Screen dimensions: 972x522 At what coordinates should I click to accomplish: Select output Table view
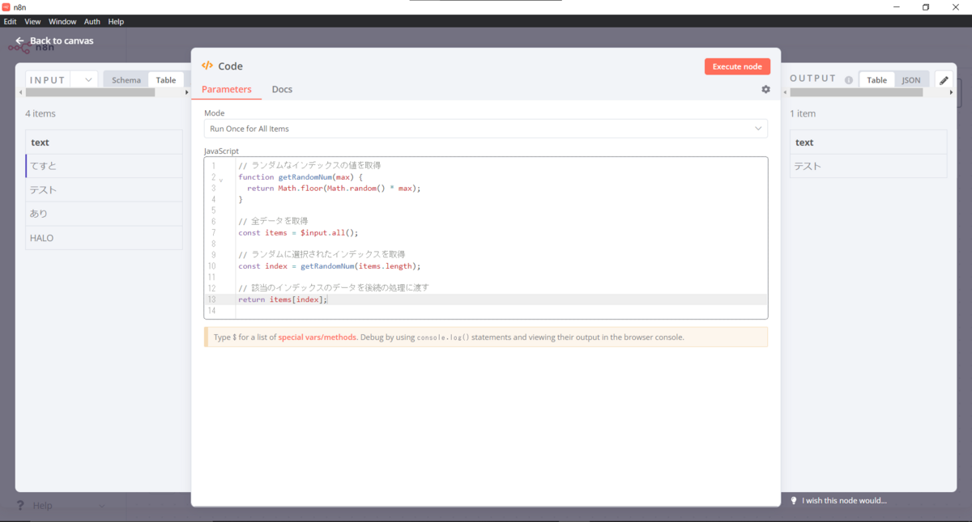(x=877, y=79)
